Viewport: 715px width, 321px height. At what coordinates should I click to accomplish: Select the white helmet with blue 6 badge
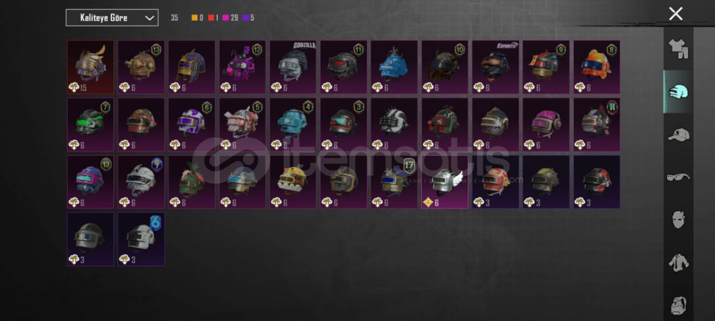(x=141, y=239)
